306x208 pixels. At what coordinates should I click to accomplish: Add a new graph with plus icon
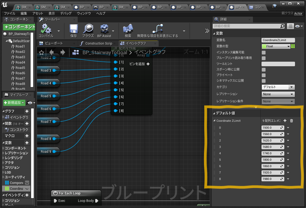(x=27, y=111)
